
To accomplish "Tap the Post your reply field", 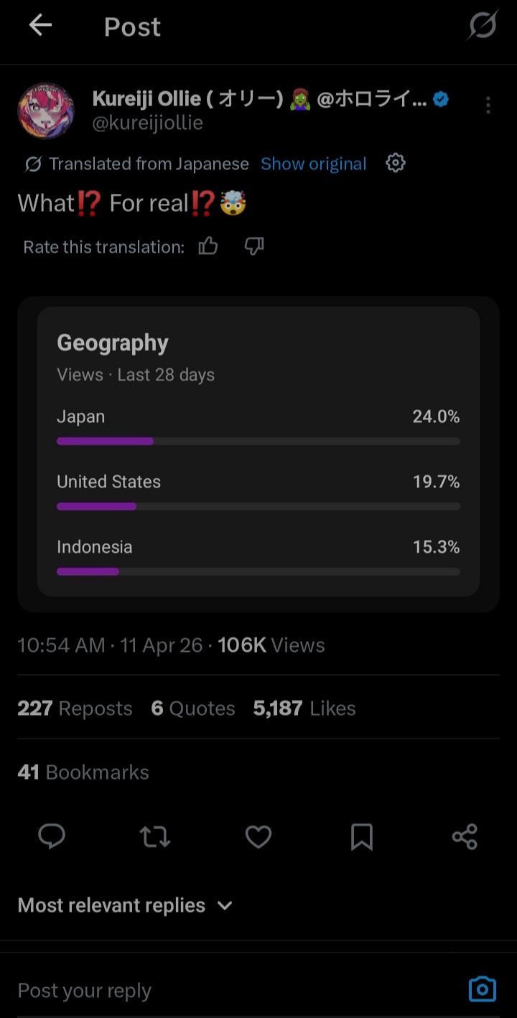I will point(237,990).
